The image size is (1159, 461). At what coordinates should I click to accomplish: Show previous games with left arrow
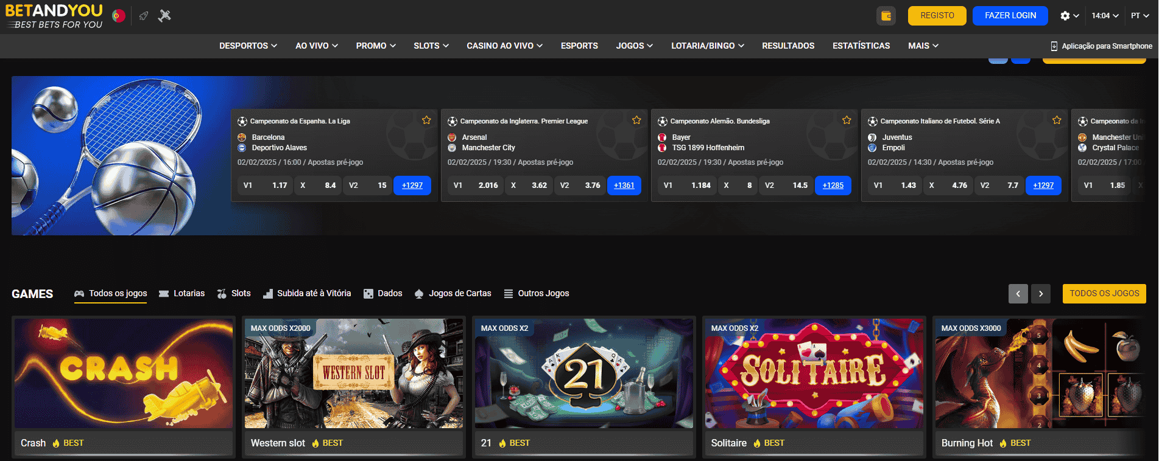(1018, 294)
